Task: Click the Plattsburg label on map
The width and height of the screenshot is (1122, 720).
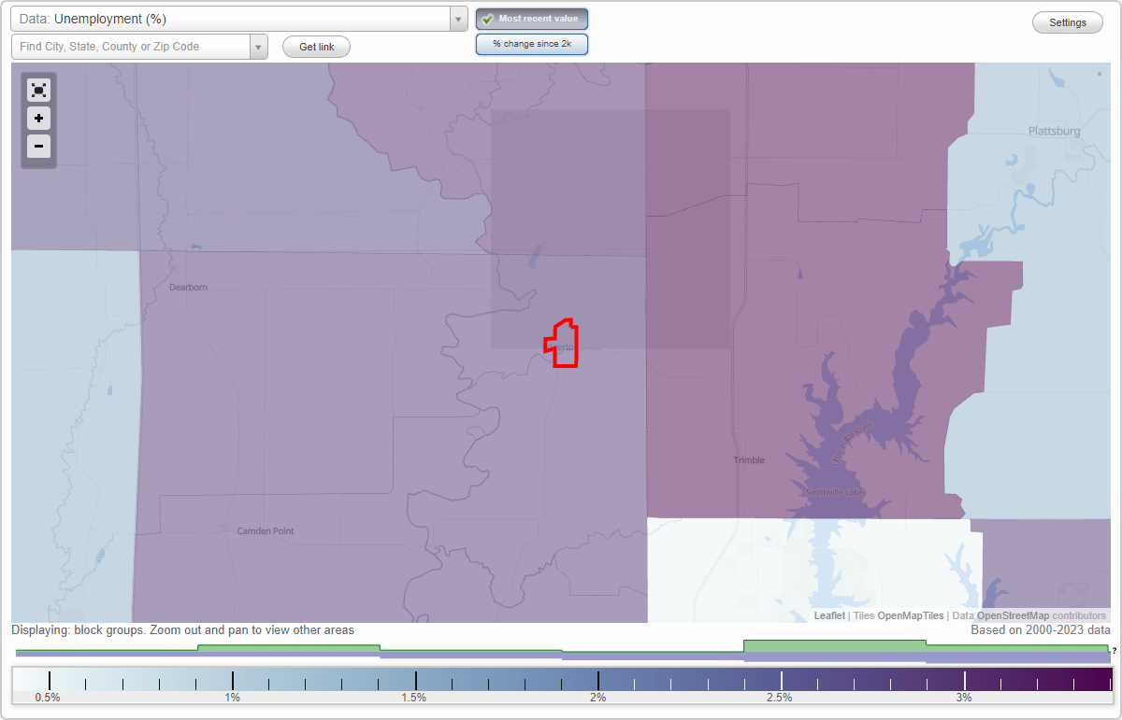Action: coord(1054,131)
